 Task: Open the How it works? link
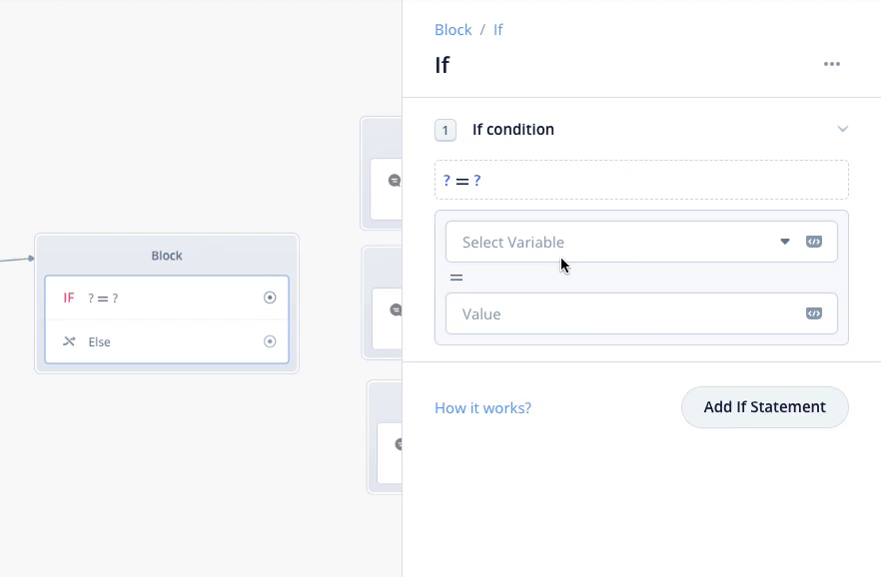point(482,408)
